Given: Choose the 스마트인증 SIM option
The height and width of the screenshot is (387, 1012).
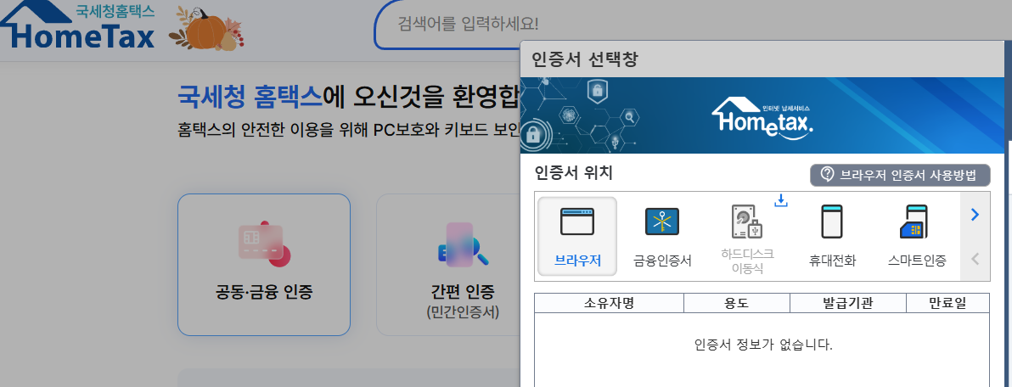Looking at the screenshot, I should click(917, 236).
